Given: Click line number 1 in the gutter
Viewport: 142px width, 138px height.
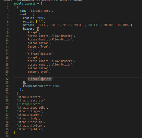Looking at the screenshot, I should 8,4.
